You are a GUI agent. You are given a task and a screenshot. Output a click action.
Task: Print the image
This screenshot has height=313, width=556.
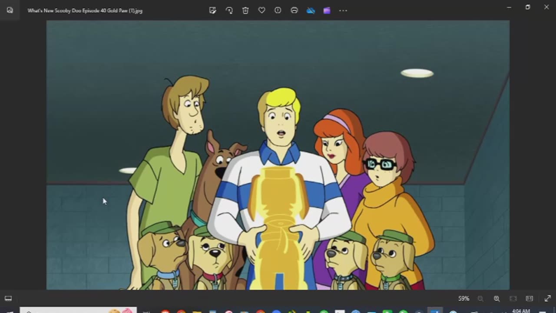pos(294,10)
